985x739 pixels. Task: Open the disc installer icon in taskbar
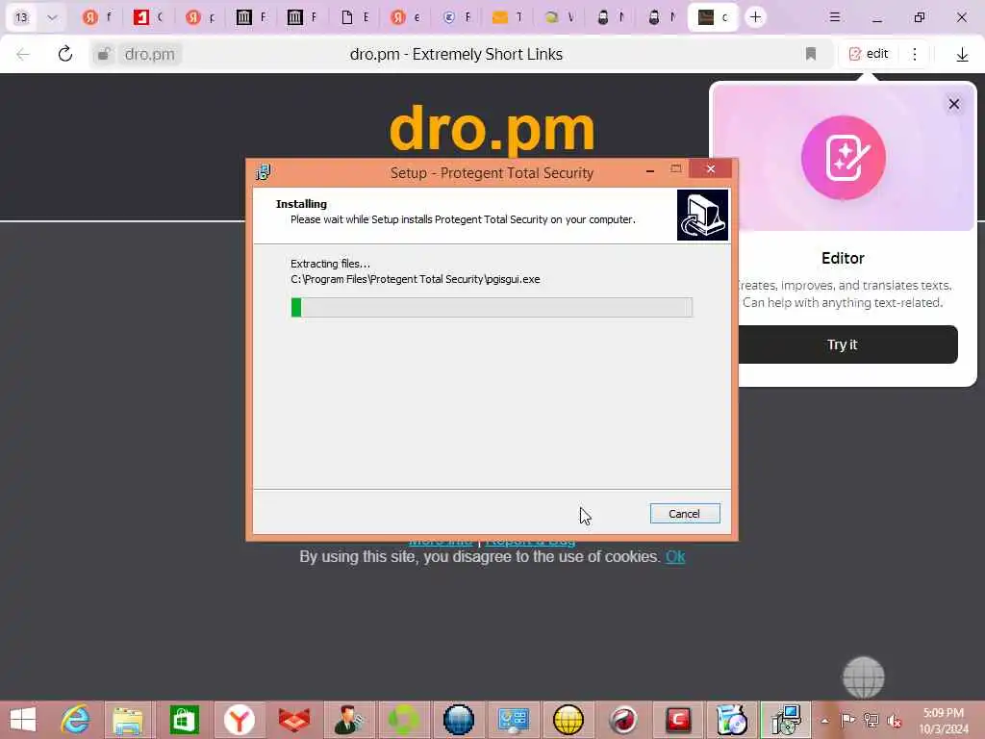point(731,720)
